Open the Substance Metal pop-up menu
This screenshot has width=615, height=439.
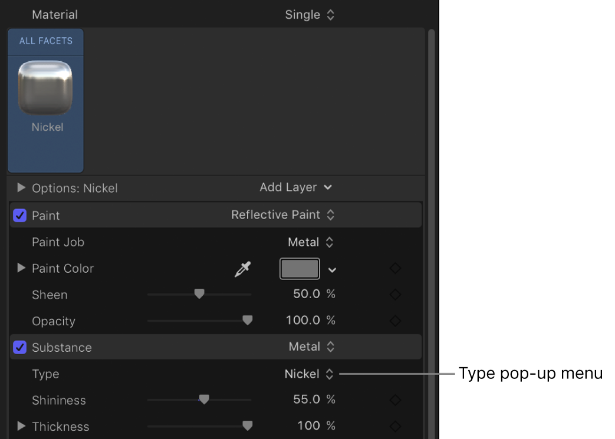point(311,347)
